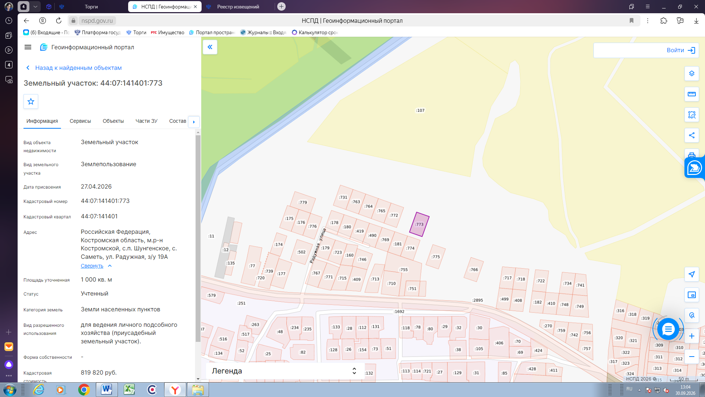
Task: Click the info panel vertical scrollbar
Action: point(198,239)
